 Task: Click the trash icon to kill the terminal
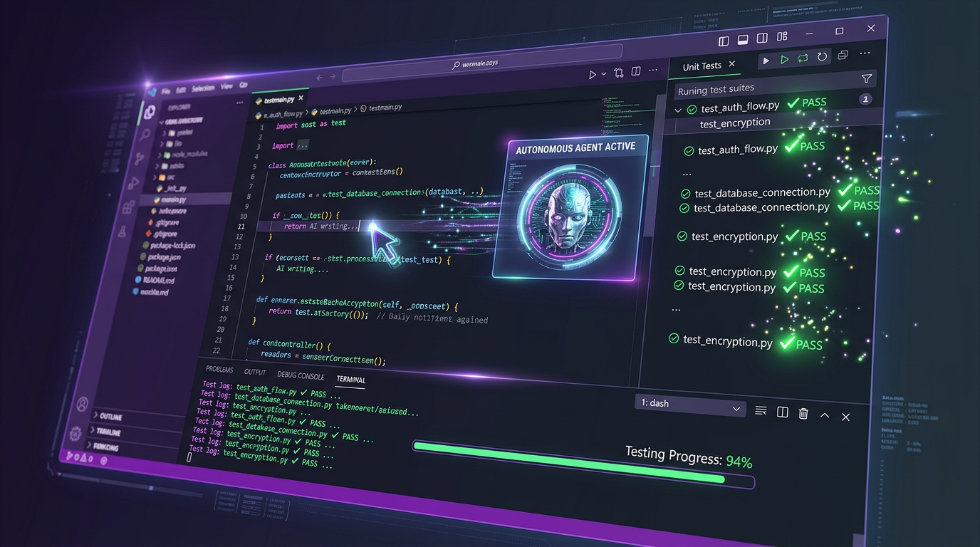click(x=803, y=413)
